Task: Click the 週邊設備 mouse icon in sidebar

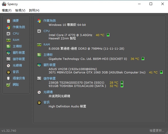Action: [x=8, y=78]
